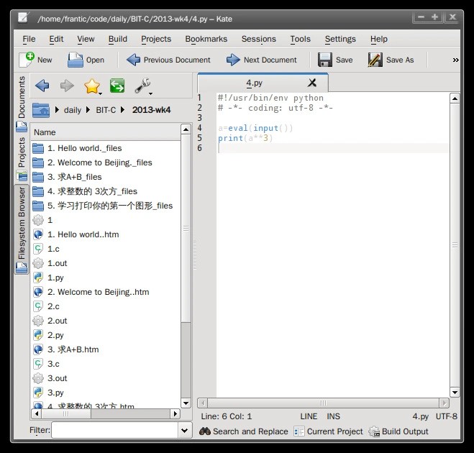Toggle INS insert mode in status bar
Screen dimensions: 474x453
click(333, 416)
